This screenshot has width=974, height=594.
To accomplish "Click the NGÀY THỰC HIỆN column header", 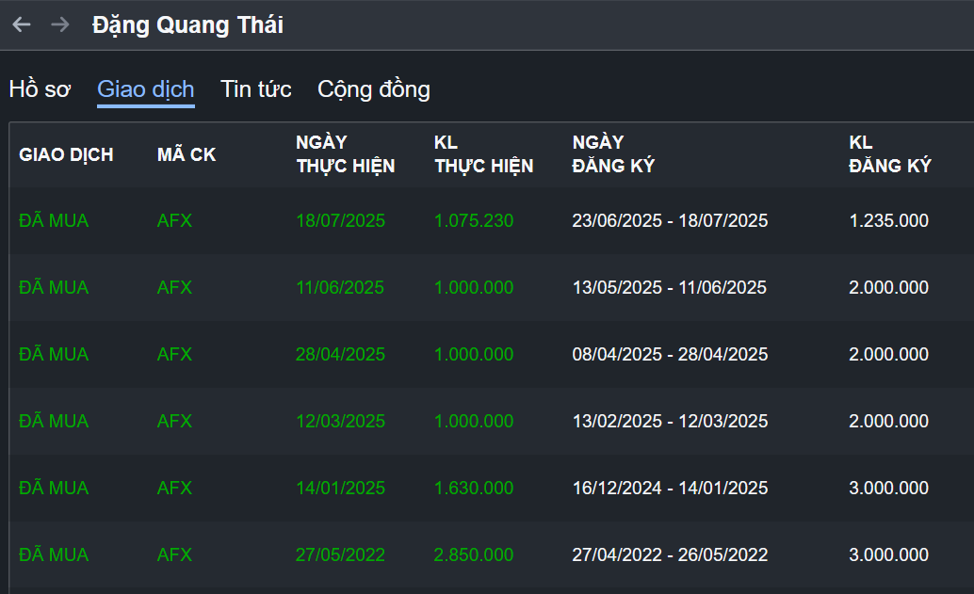I will (346, 154).
